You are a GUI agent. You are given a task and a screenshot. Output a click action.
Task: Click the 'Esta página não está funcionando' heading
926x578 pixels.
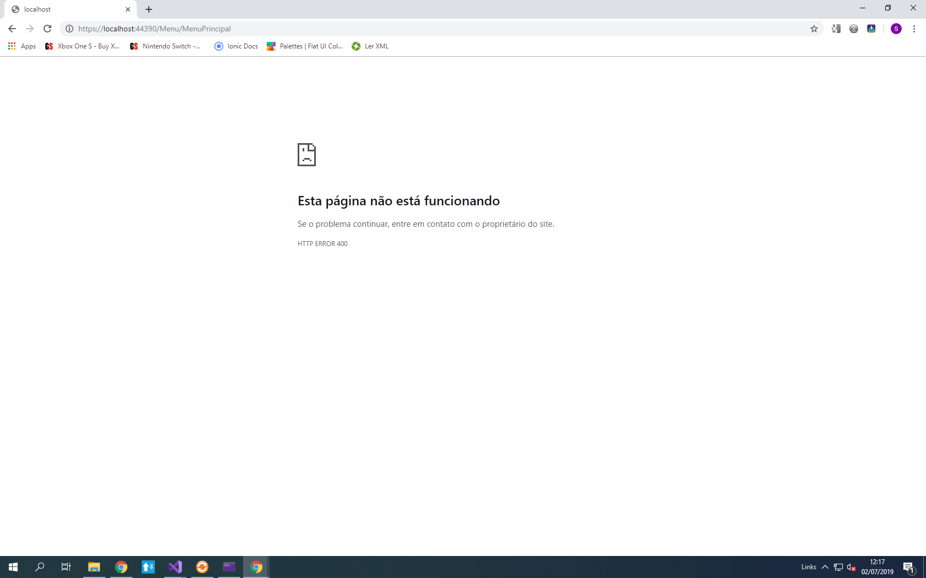(x=399, y=201)
